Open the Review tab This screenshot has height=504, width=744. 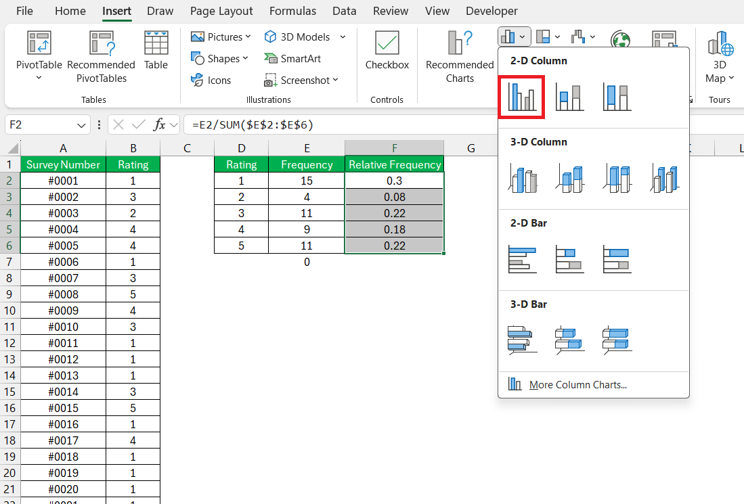(391, 11)
